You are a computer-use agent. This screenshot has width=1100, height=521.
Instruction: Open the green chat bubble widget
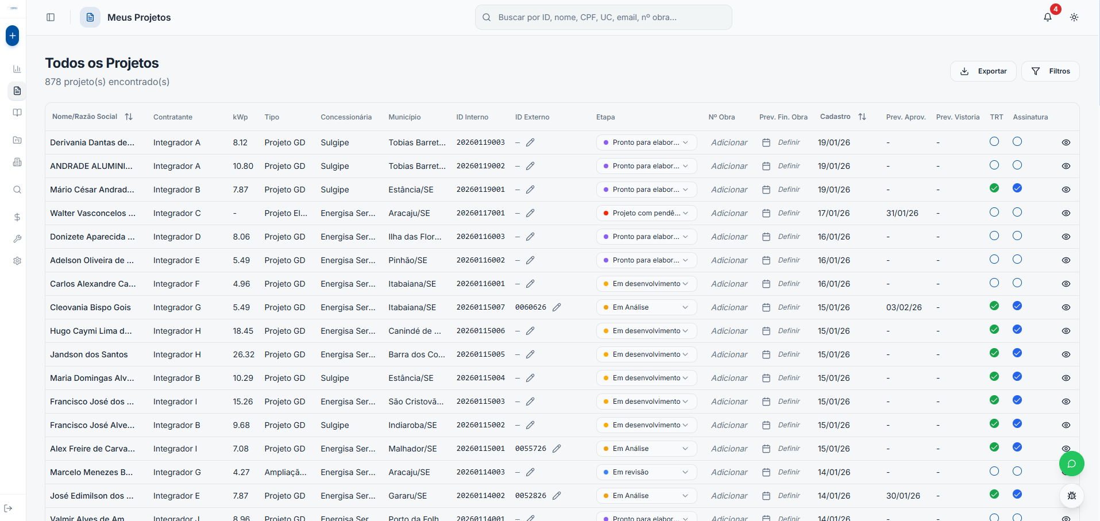[1071, 464]
